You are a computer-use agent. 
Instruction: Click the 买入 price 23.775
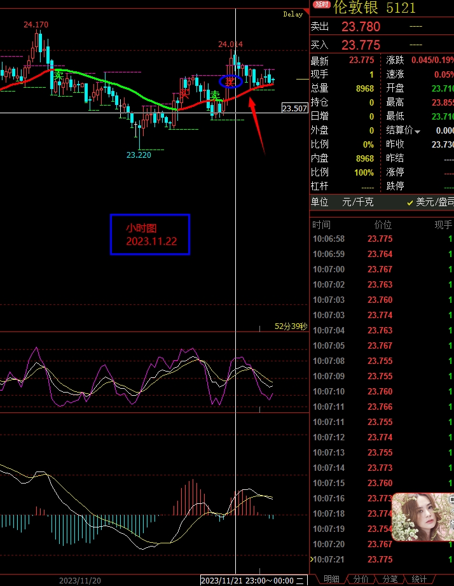tap(361, 45)
